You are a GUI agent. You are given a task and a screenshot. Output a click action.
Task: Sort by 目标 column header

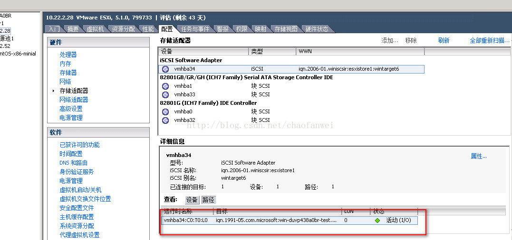pos(277,212)
